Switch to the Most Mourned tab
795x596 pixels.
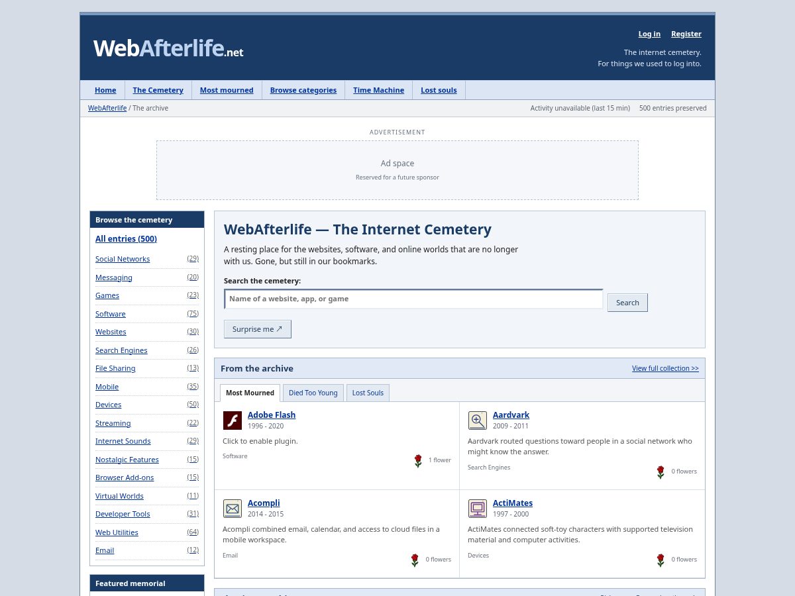point(250,393)
